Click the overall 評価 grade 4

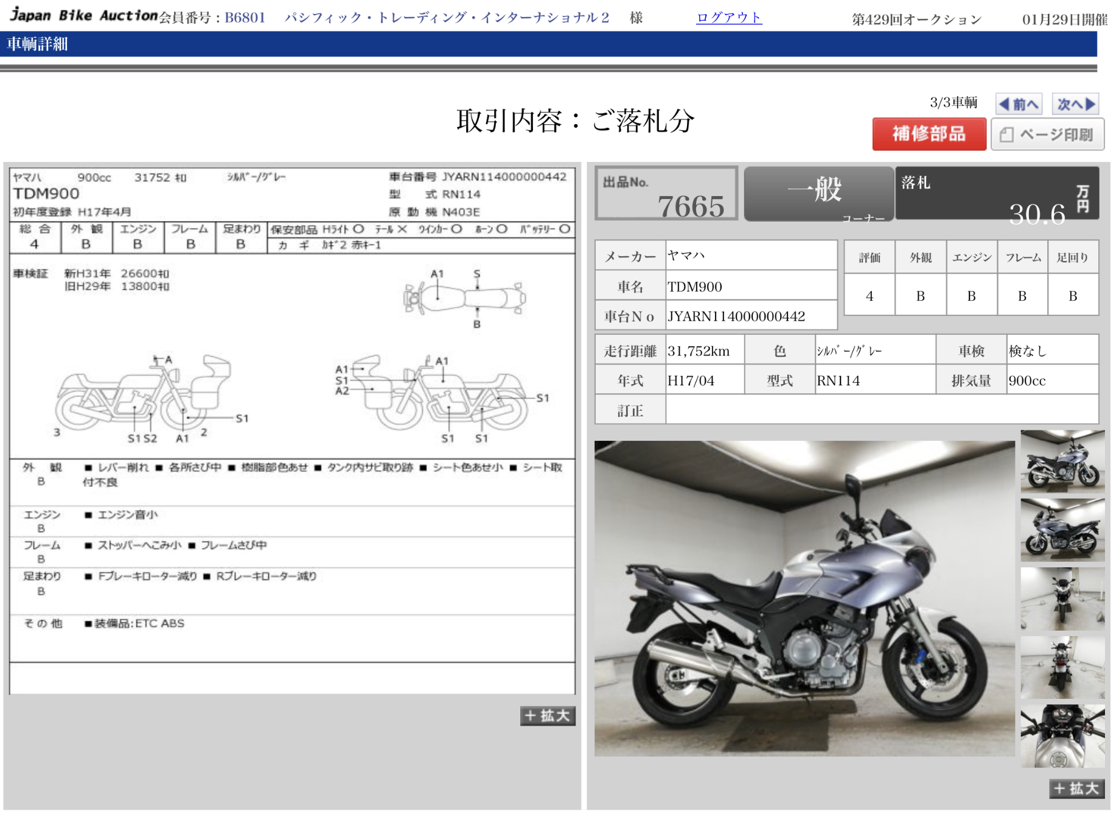pos(870,296)
